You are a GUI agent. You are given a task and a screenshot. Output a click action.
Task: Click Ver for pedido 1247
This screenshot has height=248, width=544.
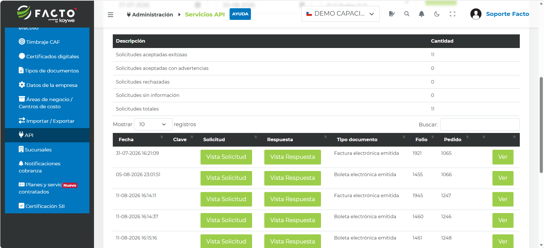click(503, 199)
